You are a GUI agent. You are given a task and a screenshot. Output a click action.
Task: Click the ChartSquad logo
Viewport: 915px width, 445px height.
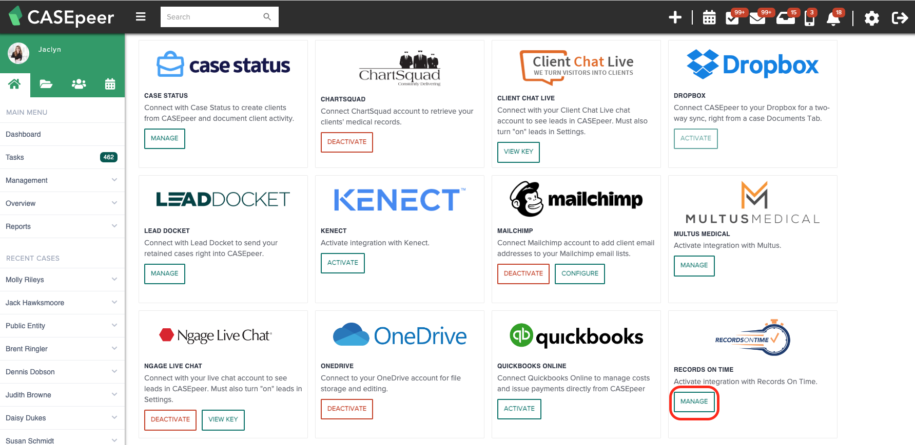400,68
